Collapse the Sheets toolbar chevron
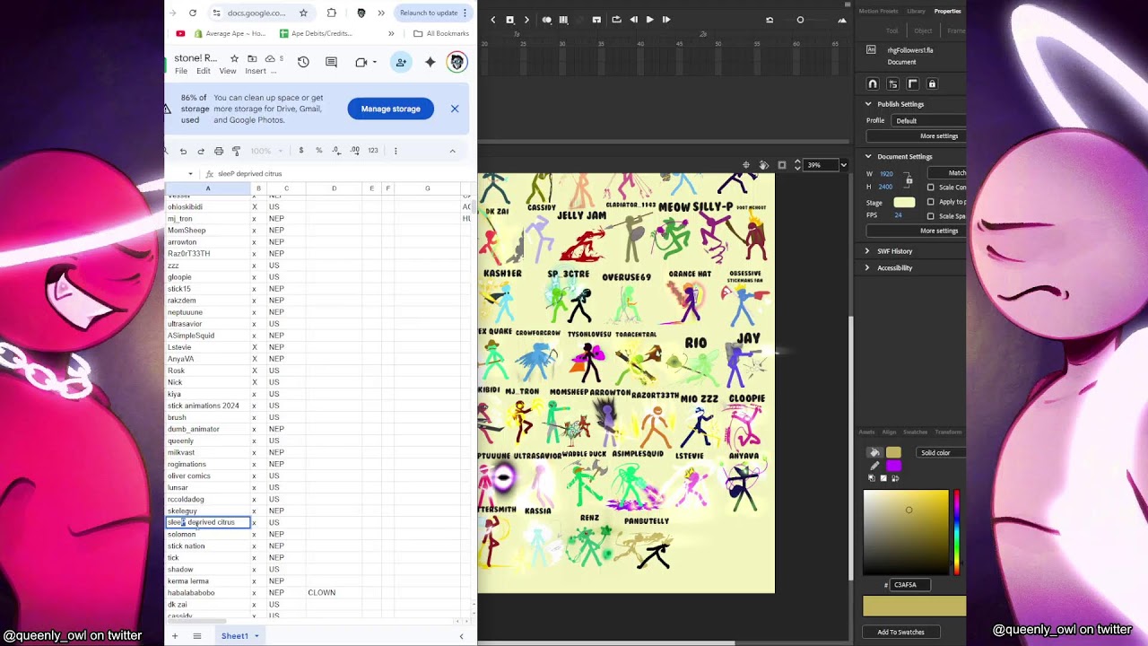This screenshot has width=1148, height=646. tap(452, 151)
